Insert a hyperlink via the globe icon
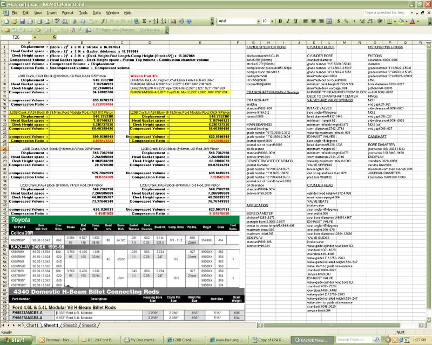432x345 pixels. coord(136,21)
